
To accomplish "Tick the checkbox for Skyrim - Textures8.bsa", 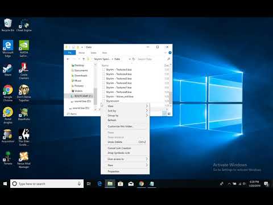I will pos(104,92).
